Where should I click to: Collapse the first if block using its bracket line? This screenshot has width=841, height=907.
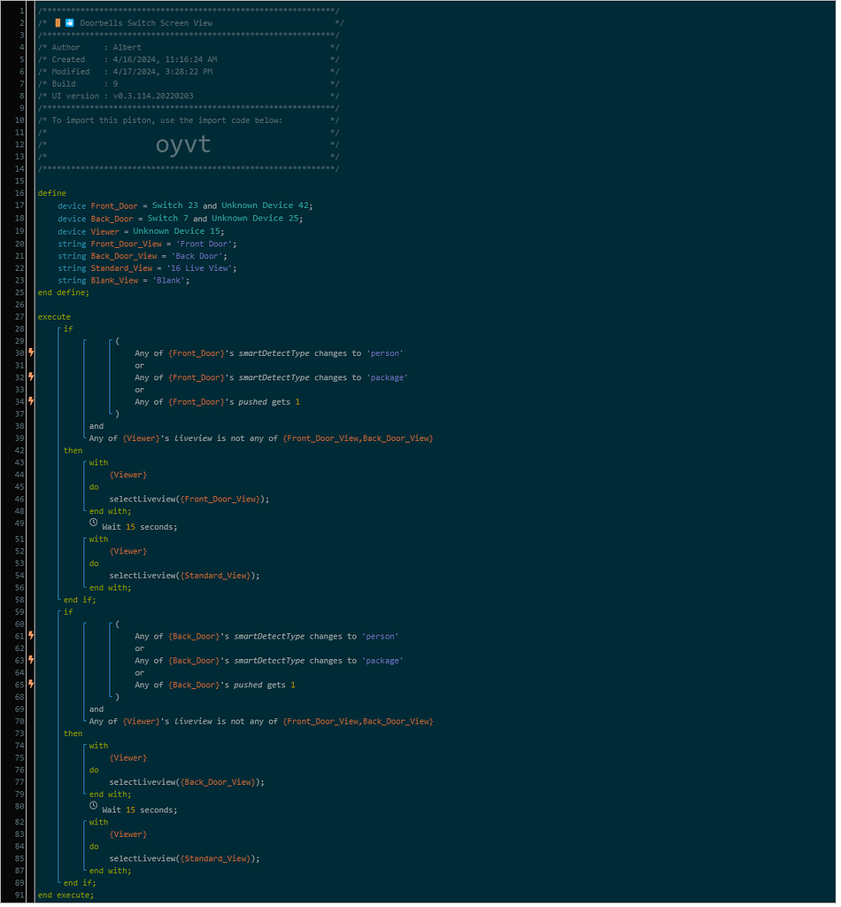[x=58, y=328]
